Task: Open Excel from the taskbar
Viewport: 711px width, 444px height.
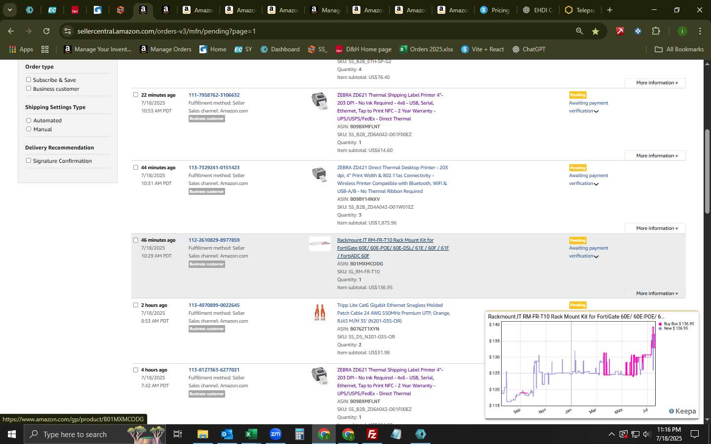Action: (251, 434)
